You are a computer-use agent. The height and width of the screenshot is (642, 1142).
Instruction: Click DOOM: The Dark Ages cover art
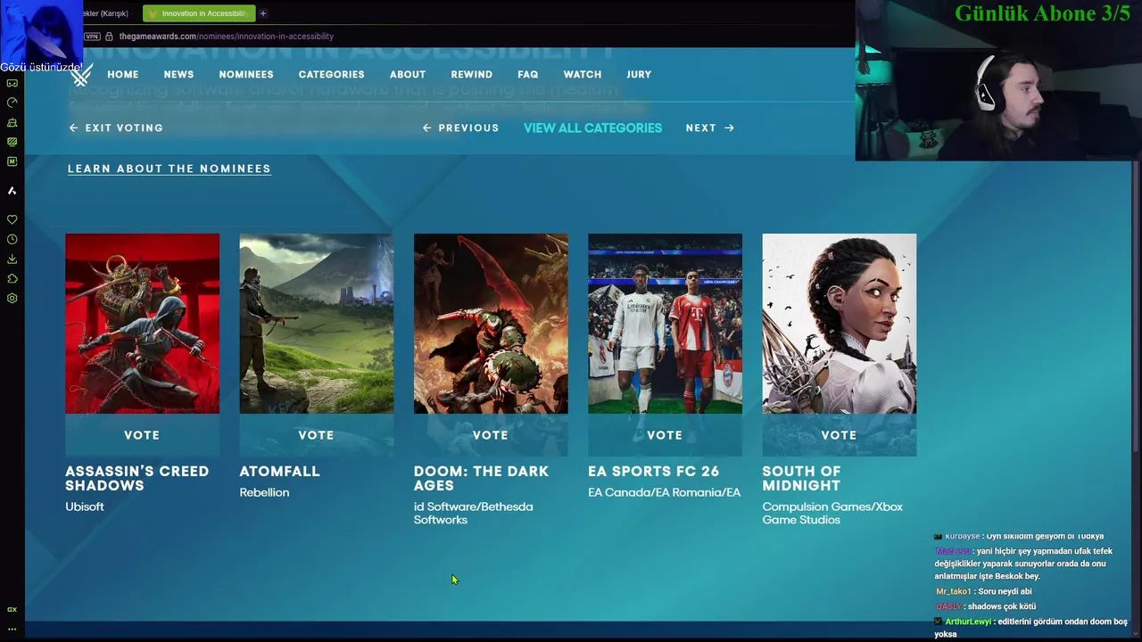tap(491, 324)
